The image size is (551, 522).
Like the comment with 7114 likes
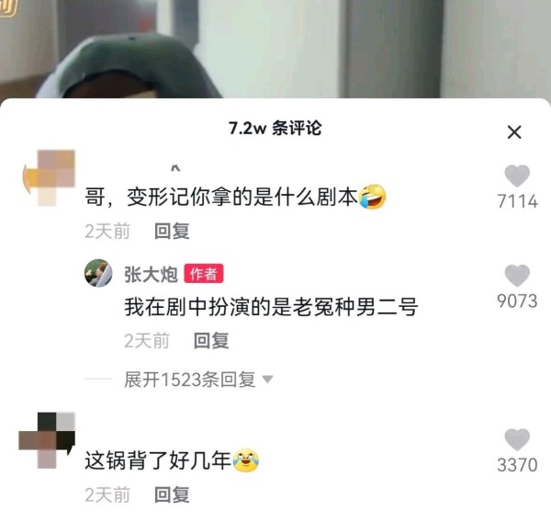click(517, 176)
